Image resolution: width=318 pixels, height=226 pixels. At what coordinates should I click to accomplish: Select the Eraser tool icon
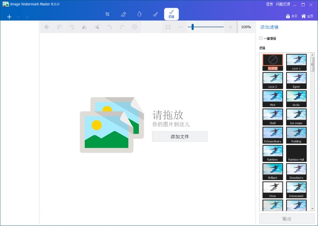point(123,14)
